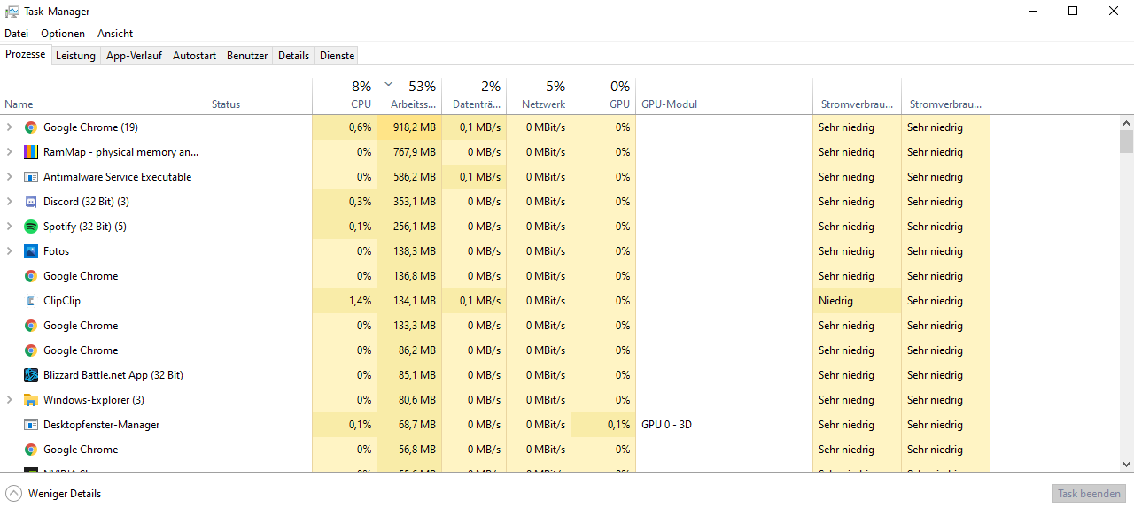Click the Chrome icon with 56,8 MB
Image resolution: width=1134 pixels, height=515 pixels.
(31, 450)
